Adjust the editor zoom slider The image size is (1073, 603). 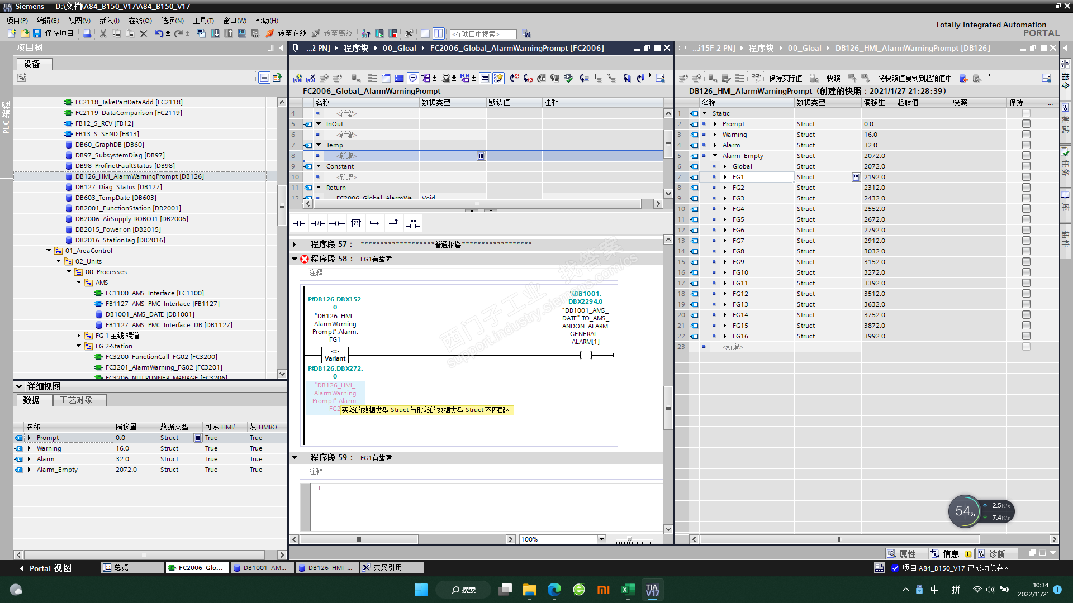(630, 540)
